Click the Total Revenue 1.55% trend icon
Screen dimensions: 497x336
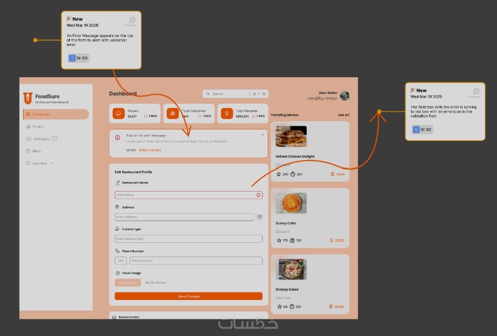point(254,116)
